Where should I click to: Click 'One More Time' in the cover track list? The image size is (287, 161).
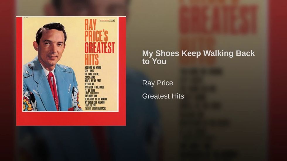[91, 96]
